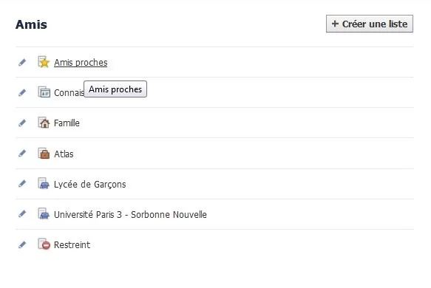Edit the Connaissances list with pencil icon
The width and height of the screenshot is (431, 288).
coord(22,92)
